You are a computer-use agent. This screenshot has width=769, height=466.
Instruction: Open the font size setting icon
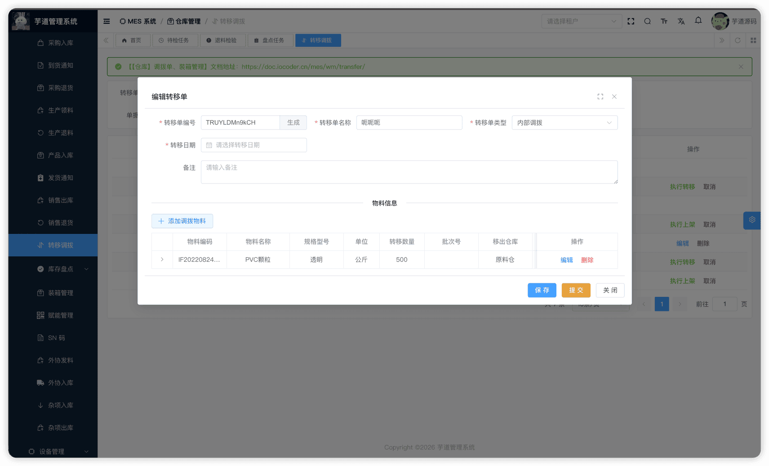coord(664,21)
